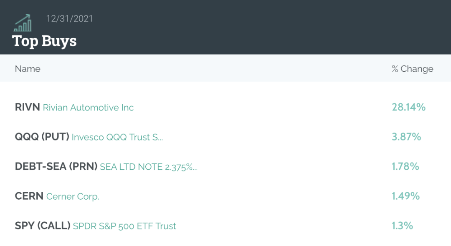Open SEA LTD NOTE 2.375% link
The image size is (451, 246).
(148, 167)
